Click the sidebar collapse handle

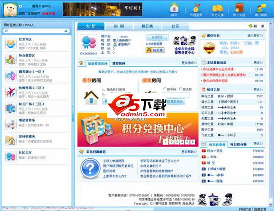pos(73,114)
